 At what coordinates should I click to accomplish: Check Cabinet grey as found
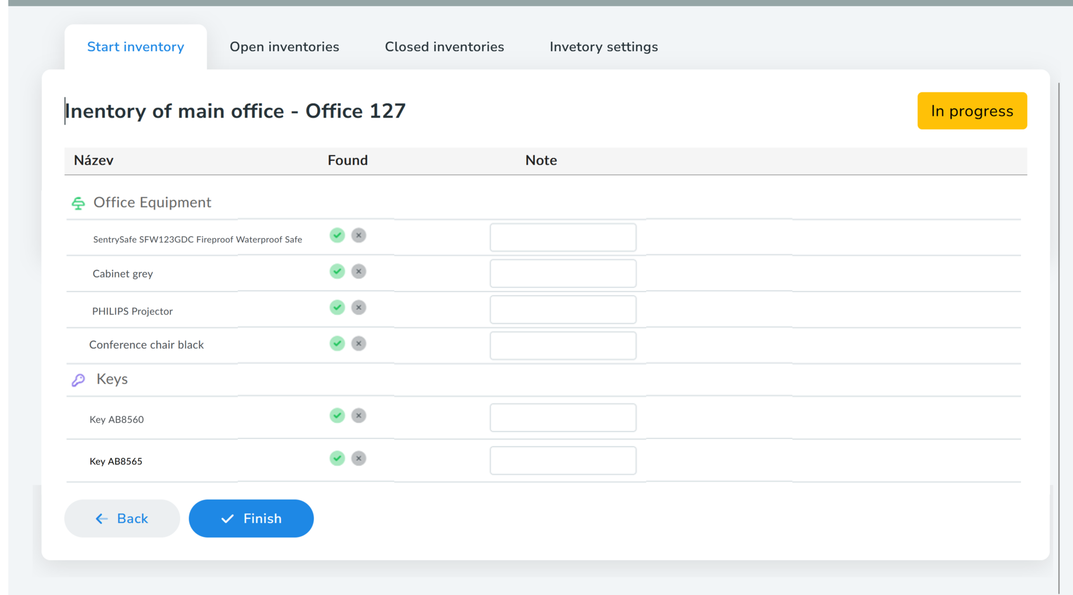(337, 271)
